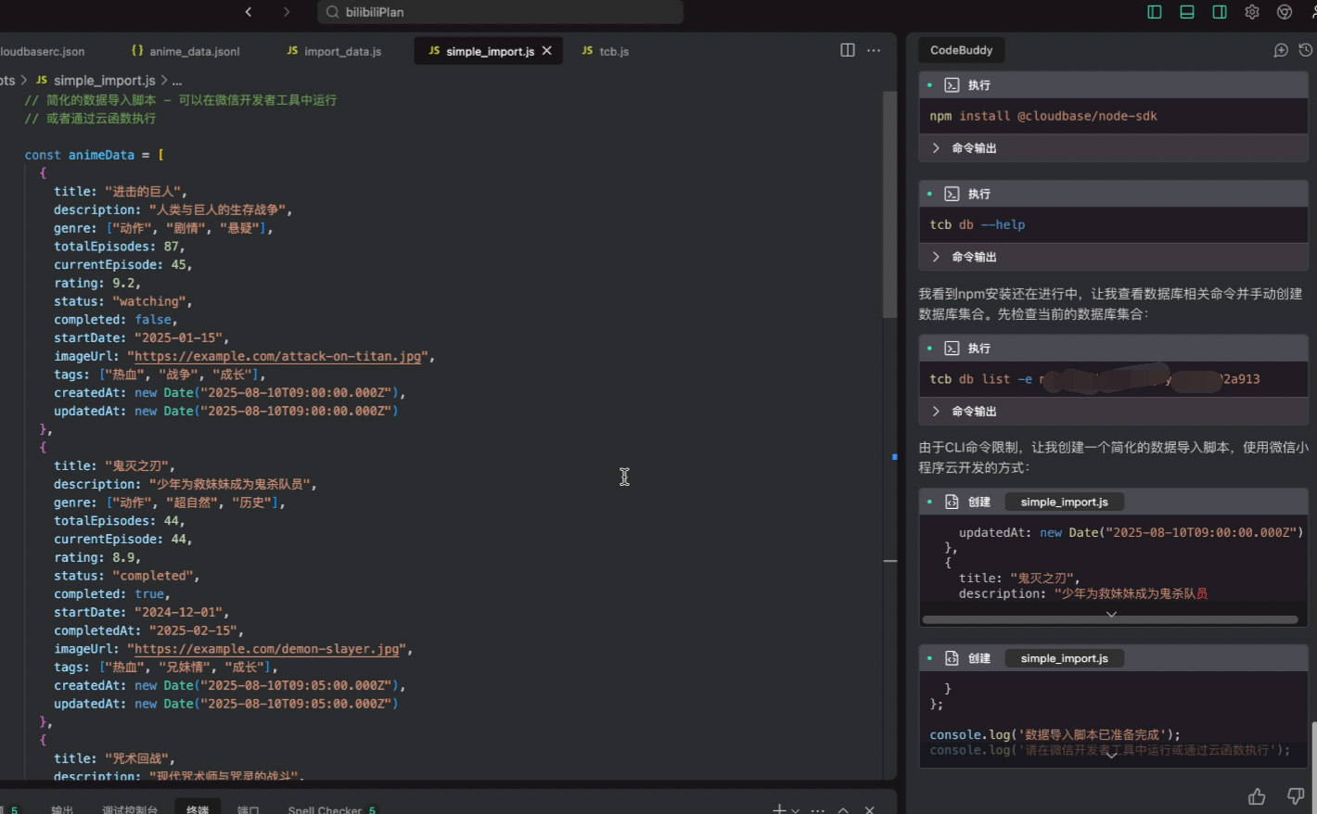Split the editor to the right
This screenshot has height=814, width=1317.
pos(848,50)
